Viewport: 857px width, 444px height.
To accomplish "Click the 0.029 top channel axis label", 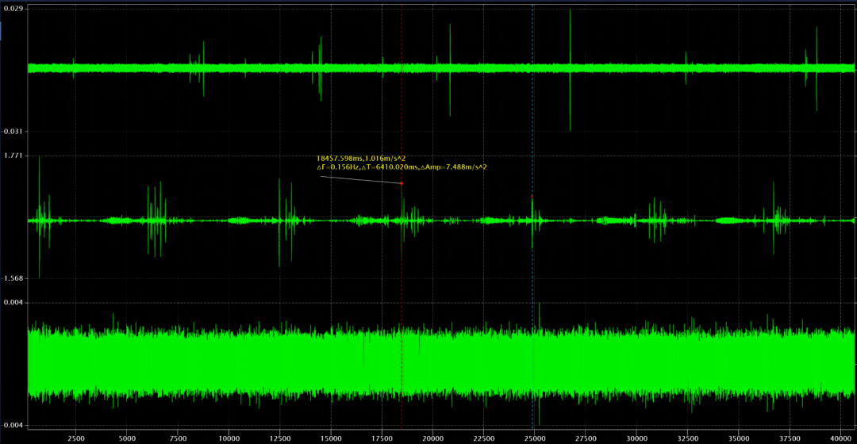I will click(13, 8).
